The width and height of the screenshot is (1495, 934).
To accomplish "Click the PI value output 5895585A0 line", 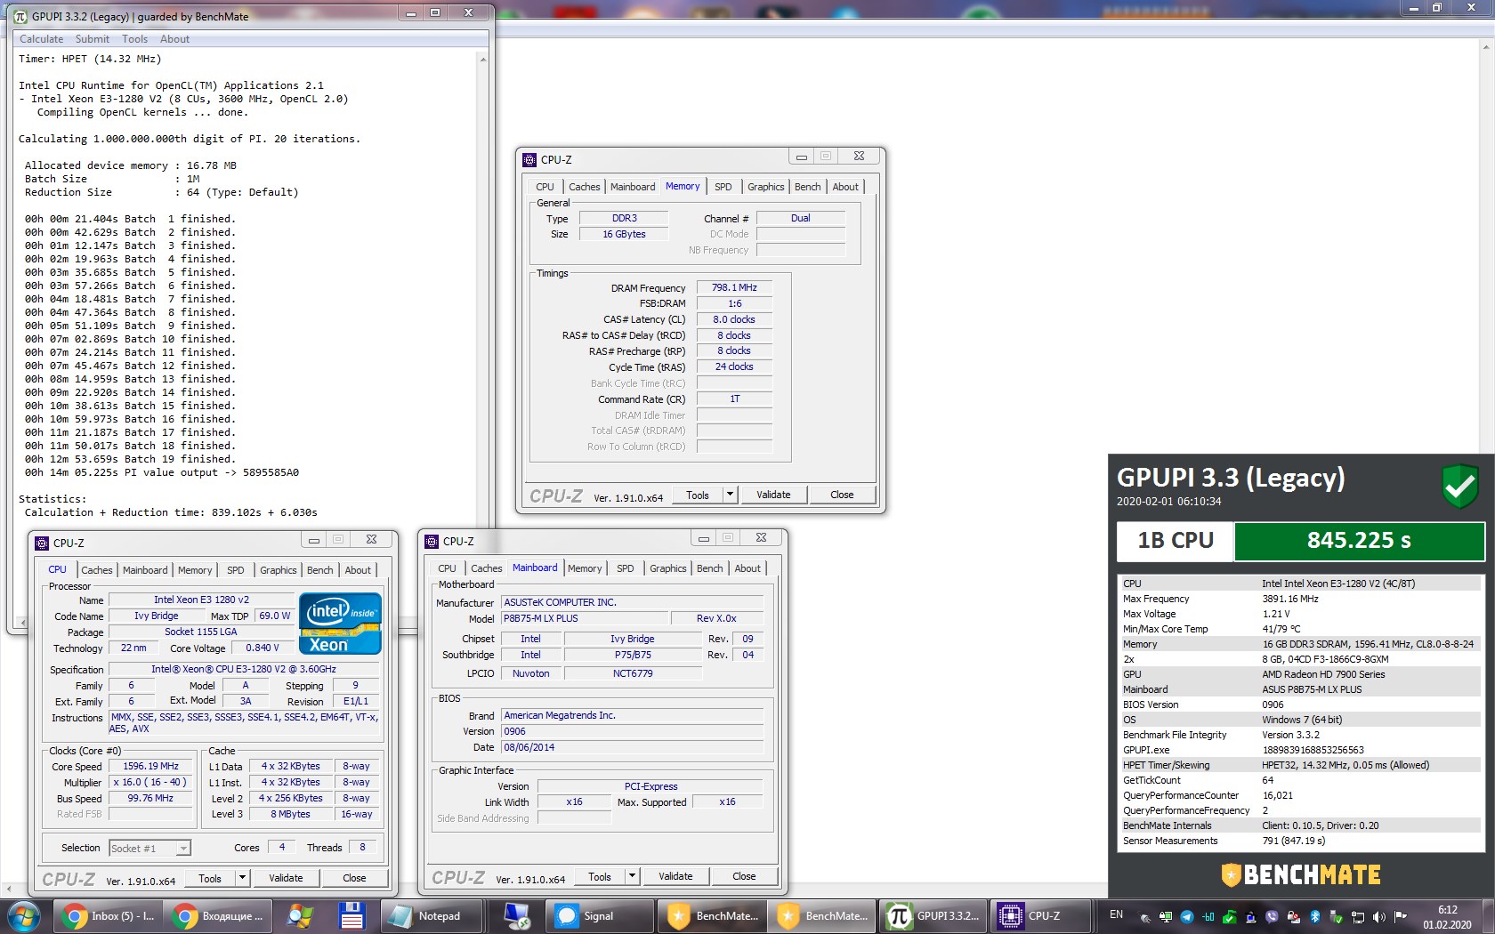I will point(162,472).
